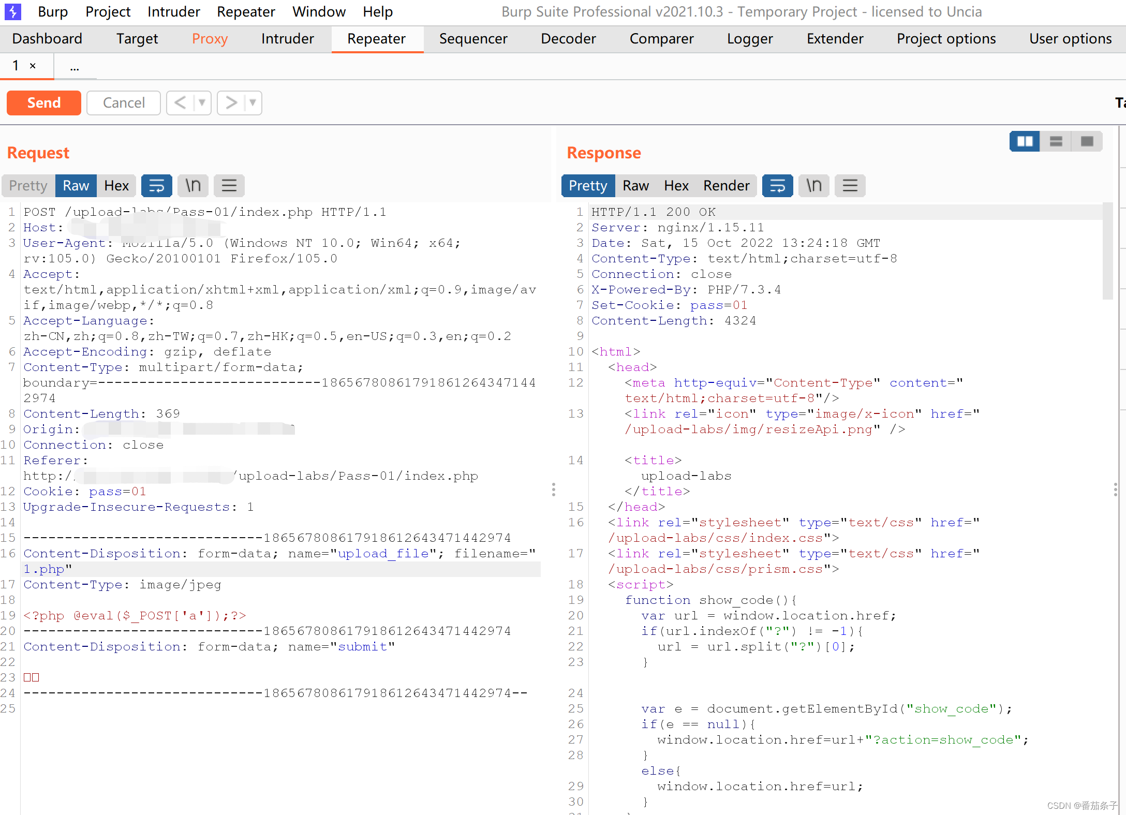Switch to side-by-side split layout
The height and width of the screenshot is (815, 1126).
1025,141
